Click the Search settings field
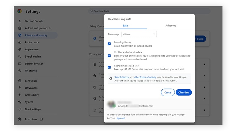236x131 pixels. 150,11
